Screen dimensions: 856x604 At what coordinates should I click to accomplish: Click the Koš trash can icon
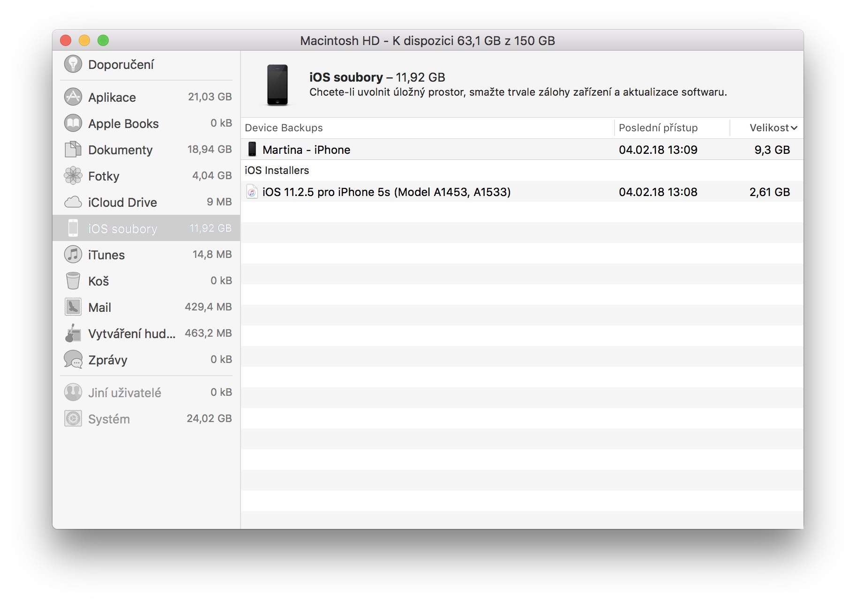(73, 280)
